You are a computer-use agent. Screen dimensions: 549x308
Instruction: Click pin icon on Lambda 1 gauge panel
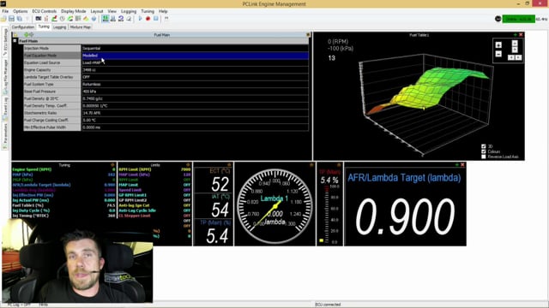click(311, 164)
